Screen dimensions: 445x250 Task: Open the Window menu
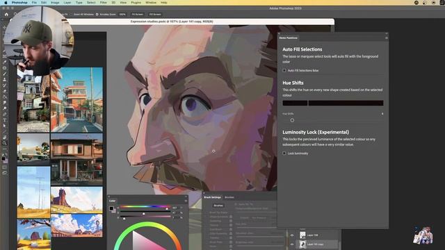[x=151, y=3]
